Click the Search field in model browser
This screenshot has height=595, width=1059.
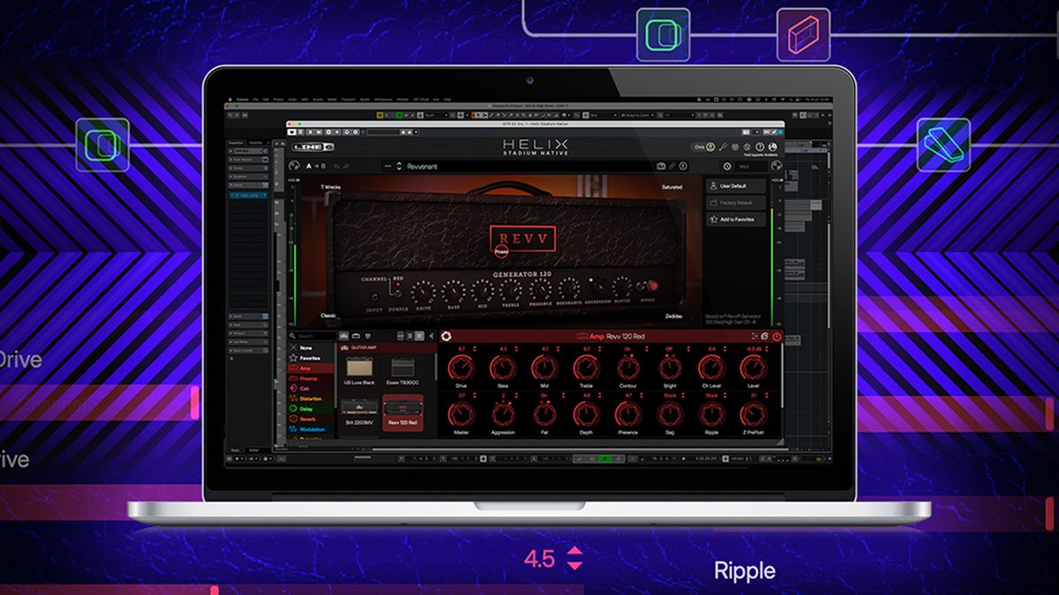coord(312,336)
